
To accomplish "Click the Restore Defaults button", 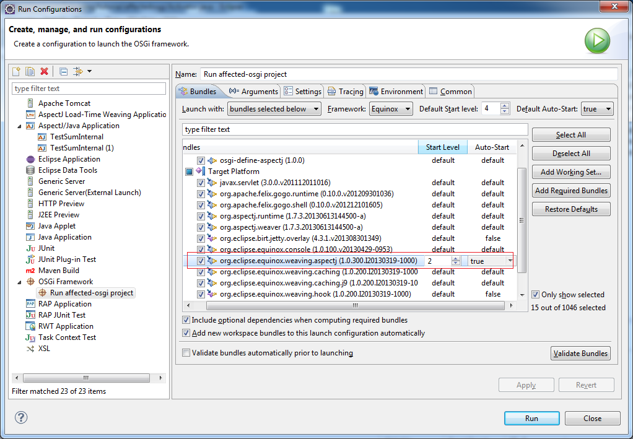I will (571, 209).
